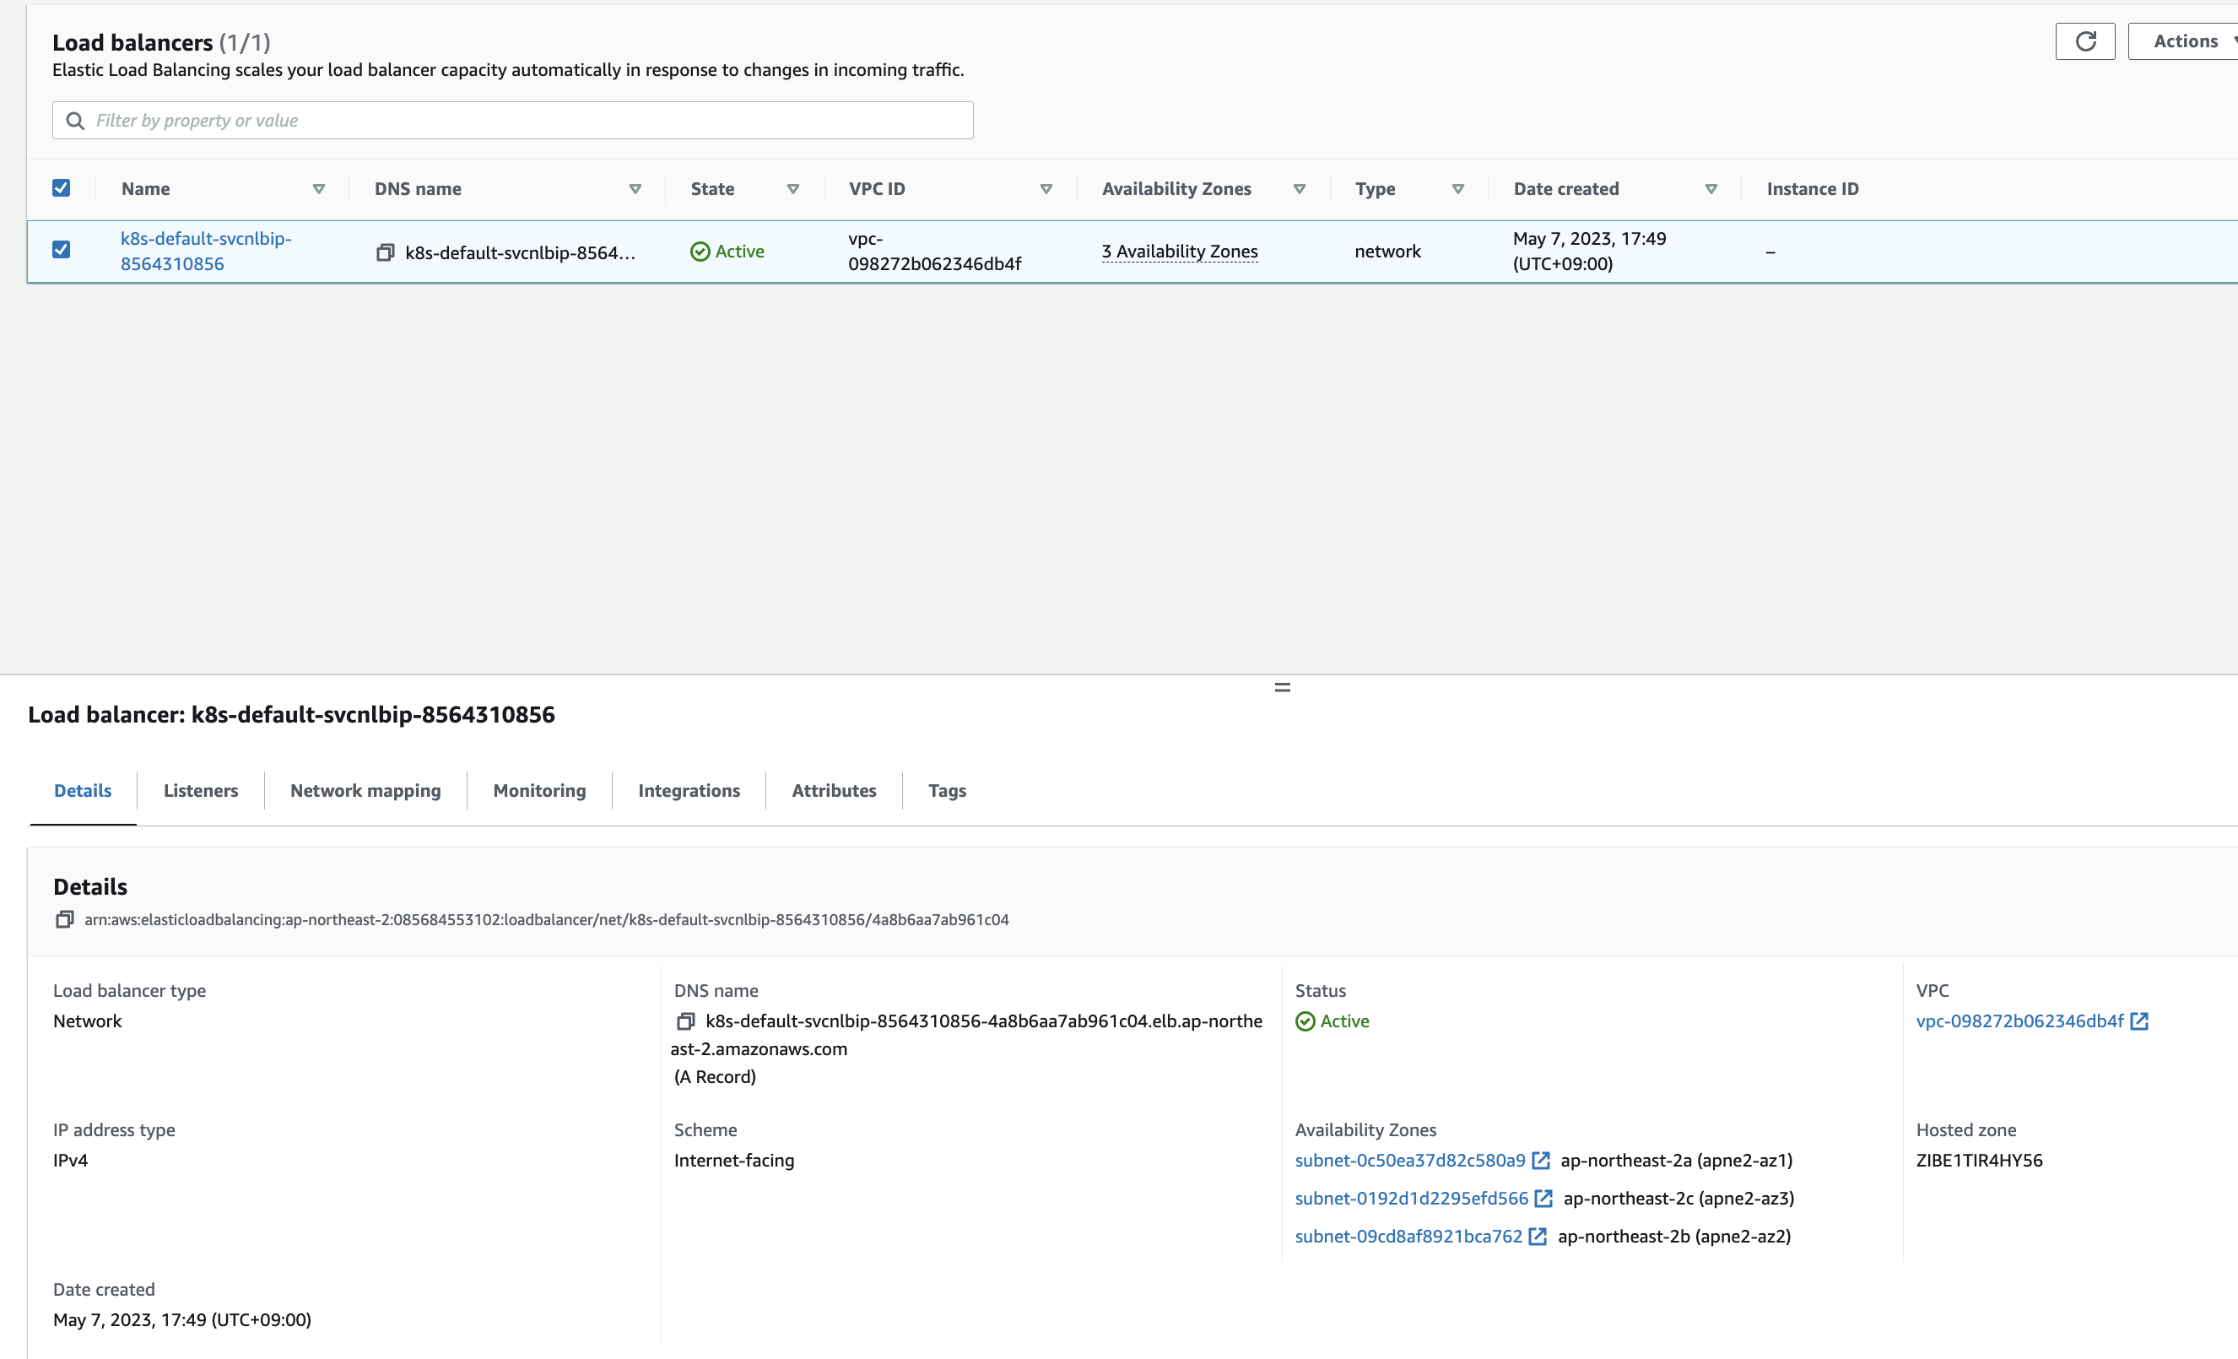Click the split panel resize handle

coord(1282,688)
